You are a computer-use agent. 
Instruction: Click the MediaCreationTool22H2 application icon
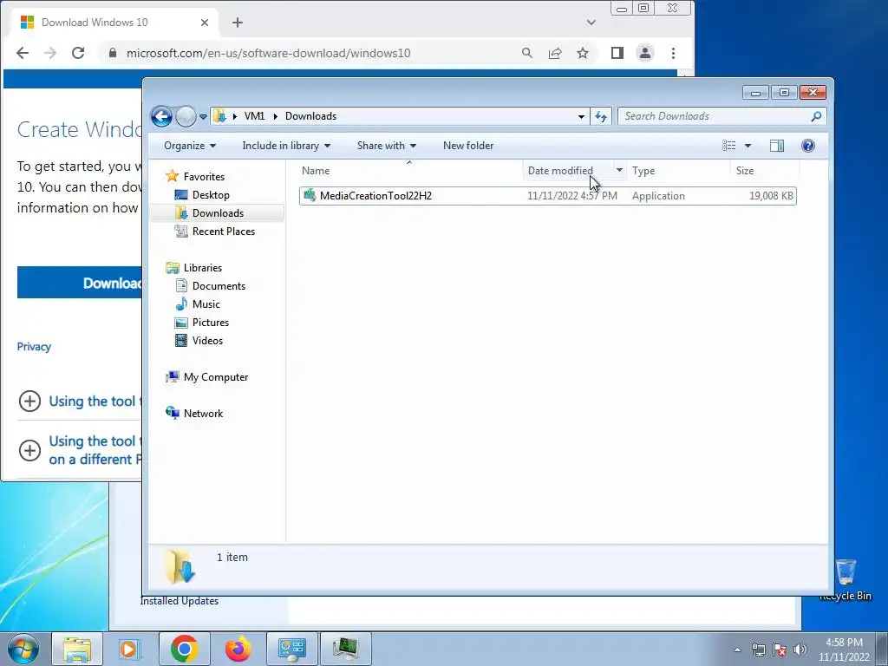310,195
